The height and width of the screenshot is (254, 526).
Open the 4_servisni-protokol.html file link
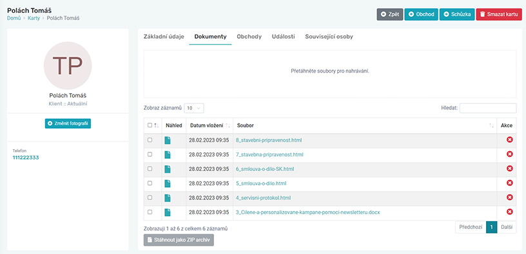pos(264,198)
